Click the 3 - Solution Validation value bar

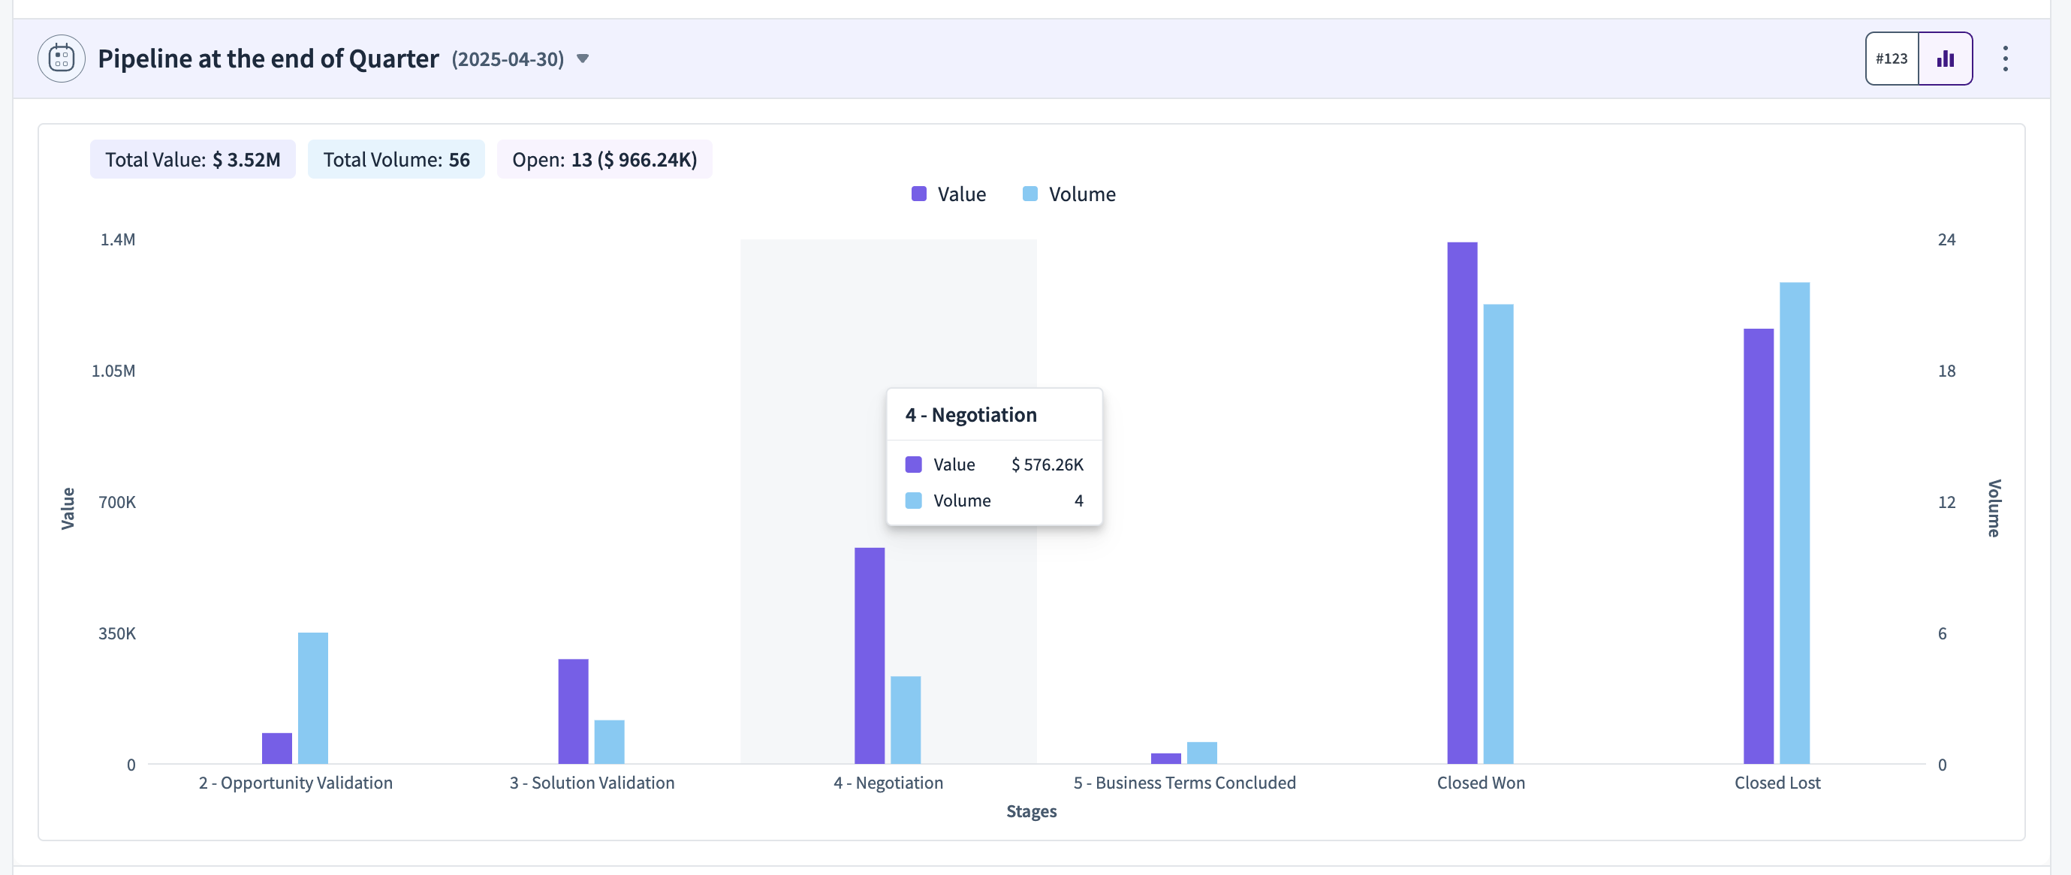[x=573, y=711]
